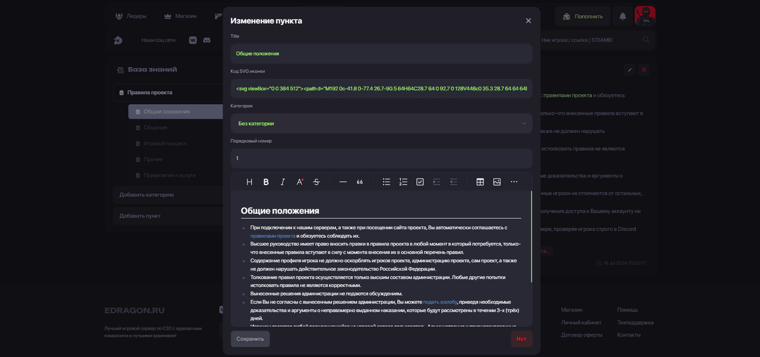Click the search magnifier icon
This screenshot has width=760, height=357.
pos(647,40)
